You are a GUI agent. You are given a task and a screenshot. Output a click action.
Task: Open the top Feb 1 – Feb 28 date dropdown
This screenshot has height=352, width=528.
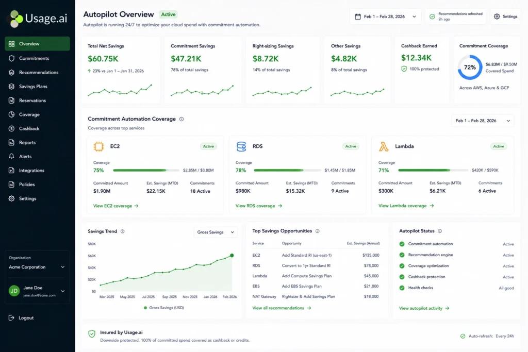386,16
